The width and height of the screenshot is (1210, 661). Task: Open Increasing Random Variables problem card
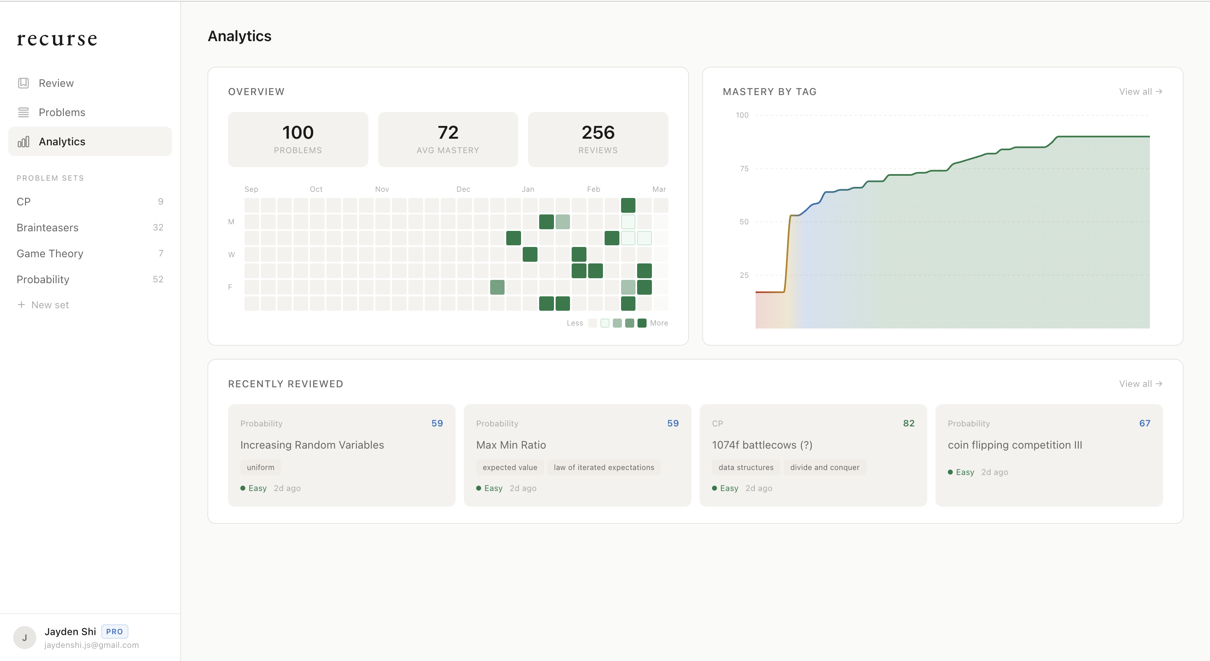coord(312,445)
